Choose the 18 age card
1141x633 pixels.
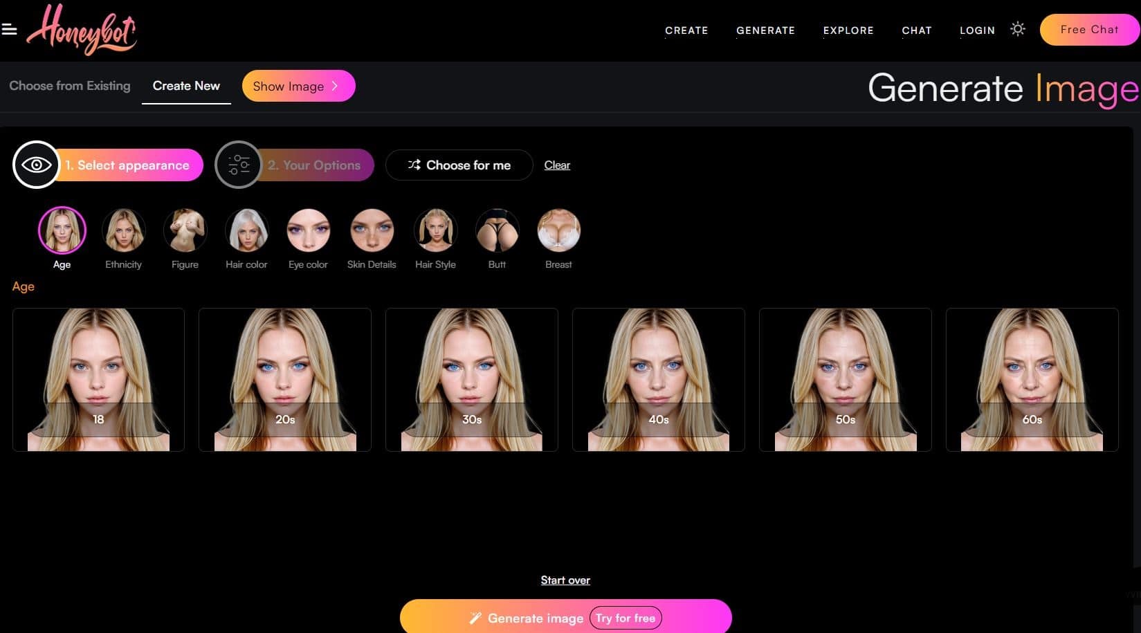click(99, 380)
